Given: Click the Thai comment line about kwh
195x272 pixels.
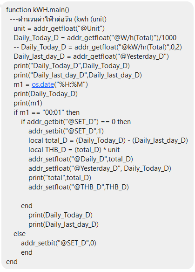Looking at the screenshot, I should (58, 19).
